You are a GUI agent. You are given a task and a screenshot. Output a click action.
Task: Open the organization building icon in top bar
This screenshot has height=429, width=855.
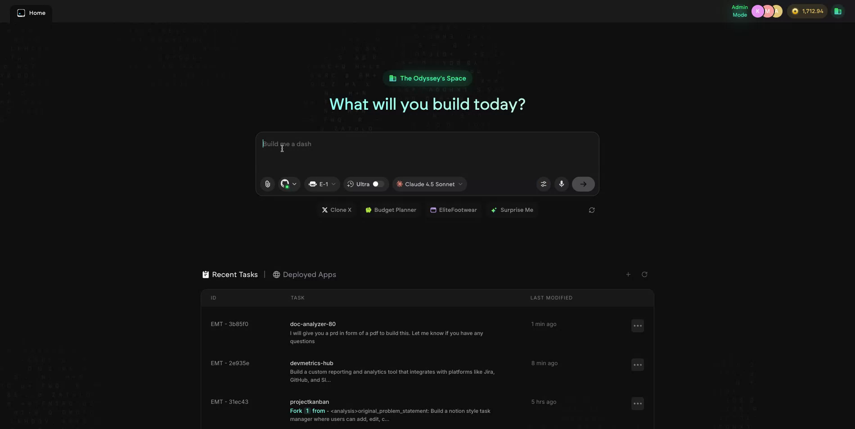click(837, 11)
